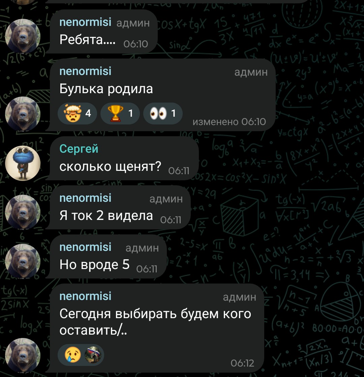364x377 pixels.
Task: Select the message сколько щенят?
Action: 110,166
